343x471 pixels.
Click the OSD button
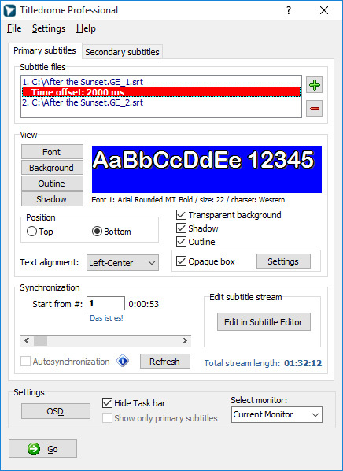click(56, 411)
